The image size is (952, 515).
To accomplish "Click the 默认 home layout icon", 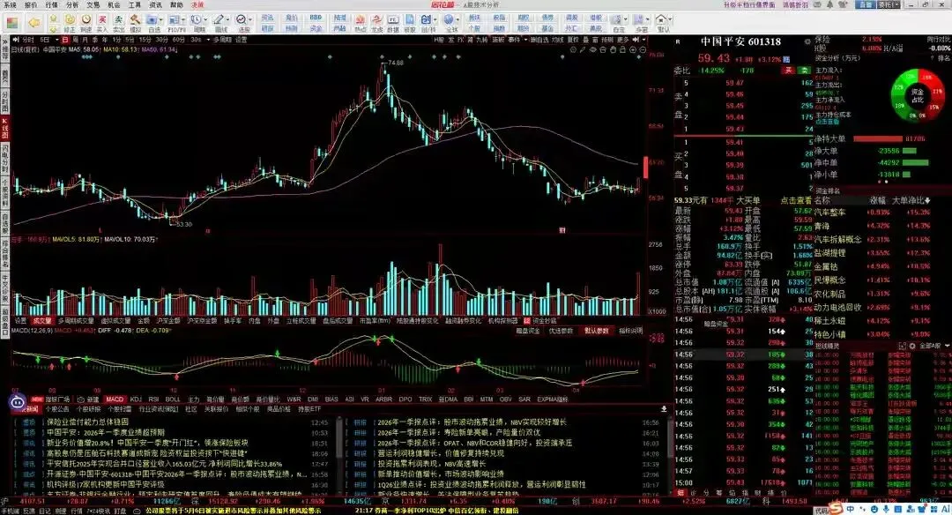I will pyautogui.click(x=660, y=20).
